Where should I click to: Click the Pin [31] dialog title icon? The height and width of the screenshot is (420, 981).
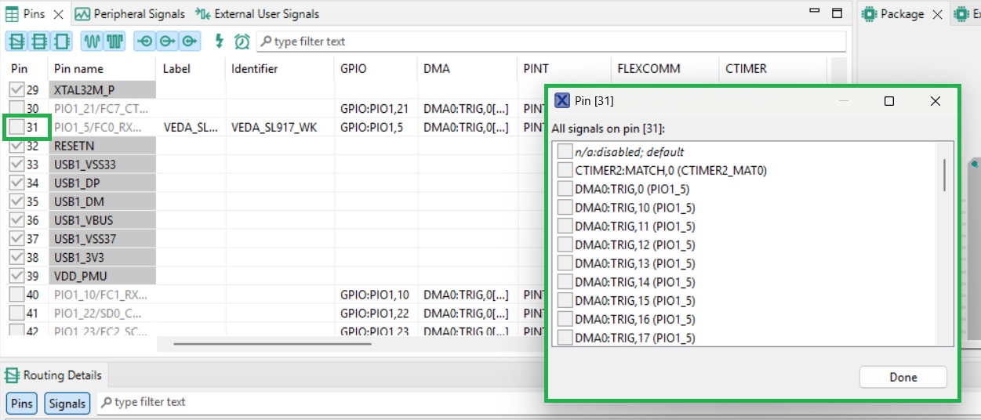[x=562, y=100]
